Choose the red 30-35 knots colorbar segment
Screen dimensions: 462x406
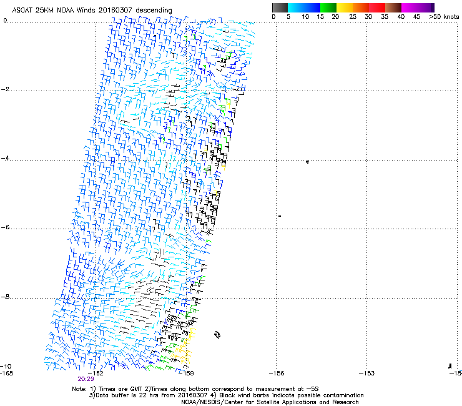pos(377,7)
